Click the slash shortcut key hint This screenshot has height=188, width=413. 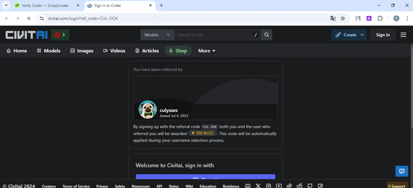[x=256, y=35]
